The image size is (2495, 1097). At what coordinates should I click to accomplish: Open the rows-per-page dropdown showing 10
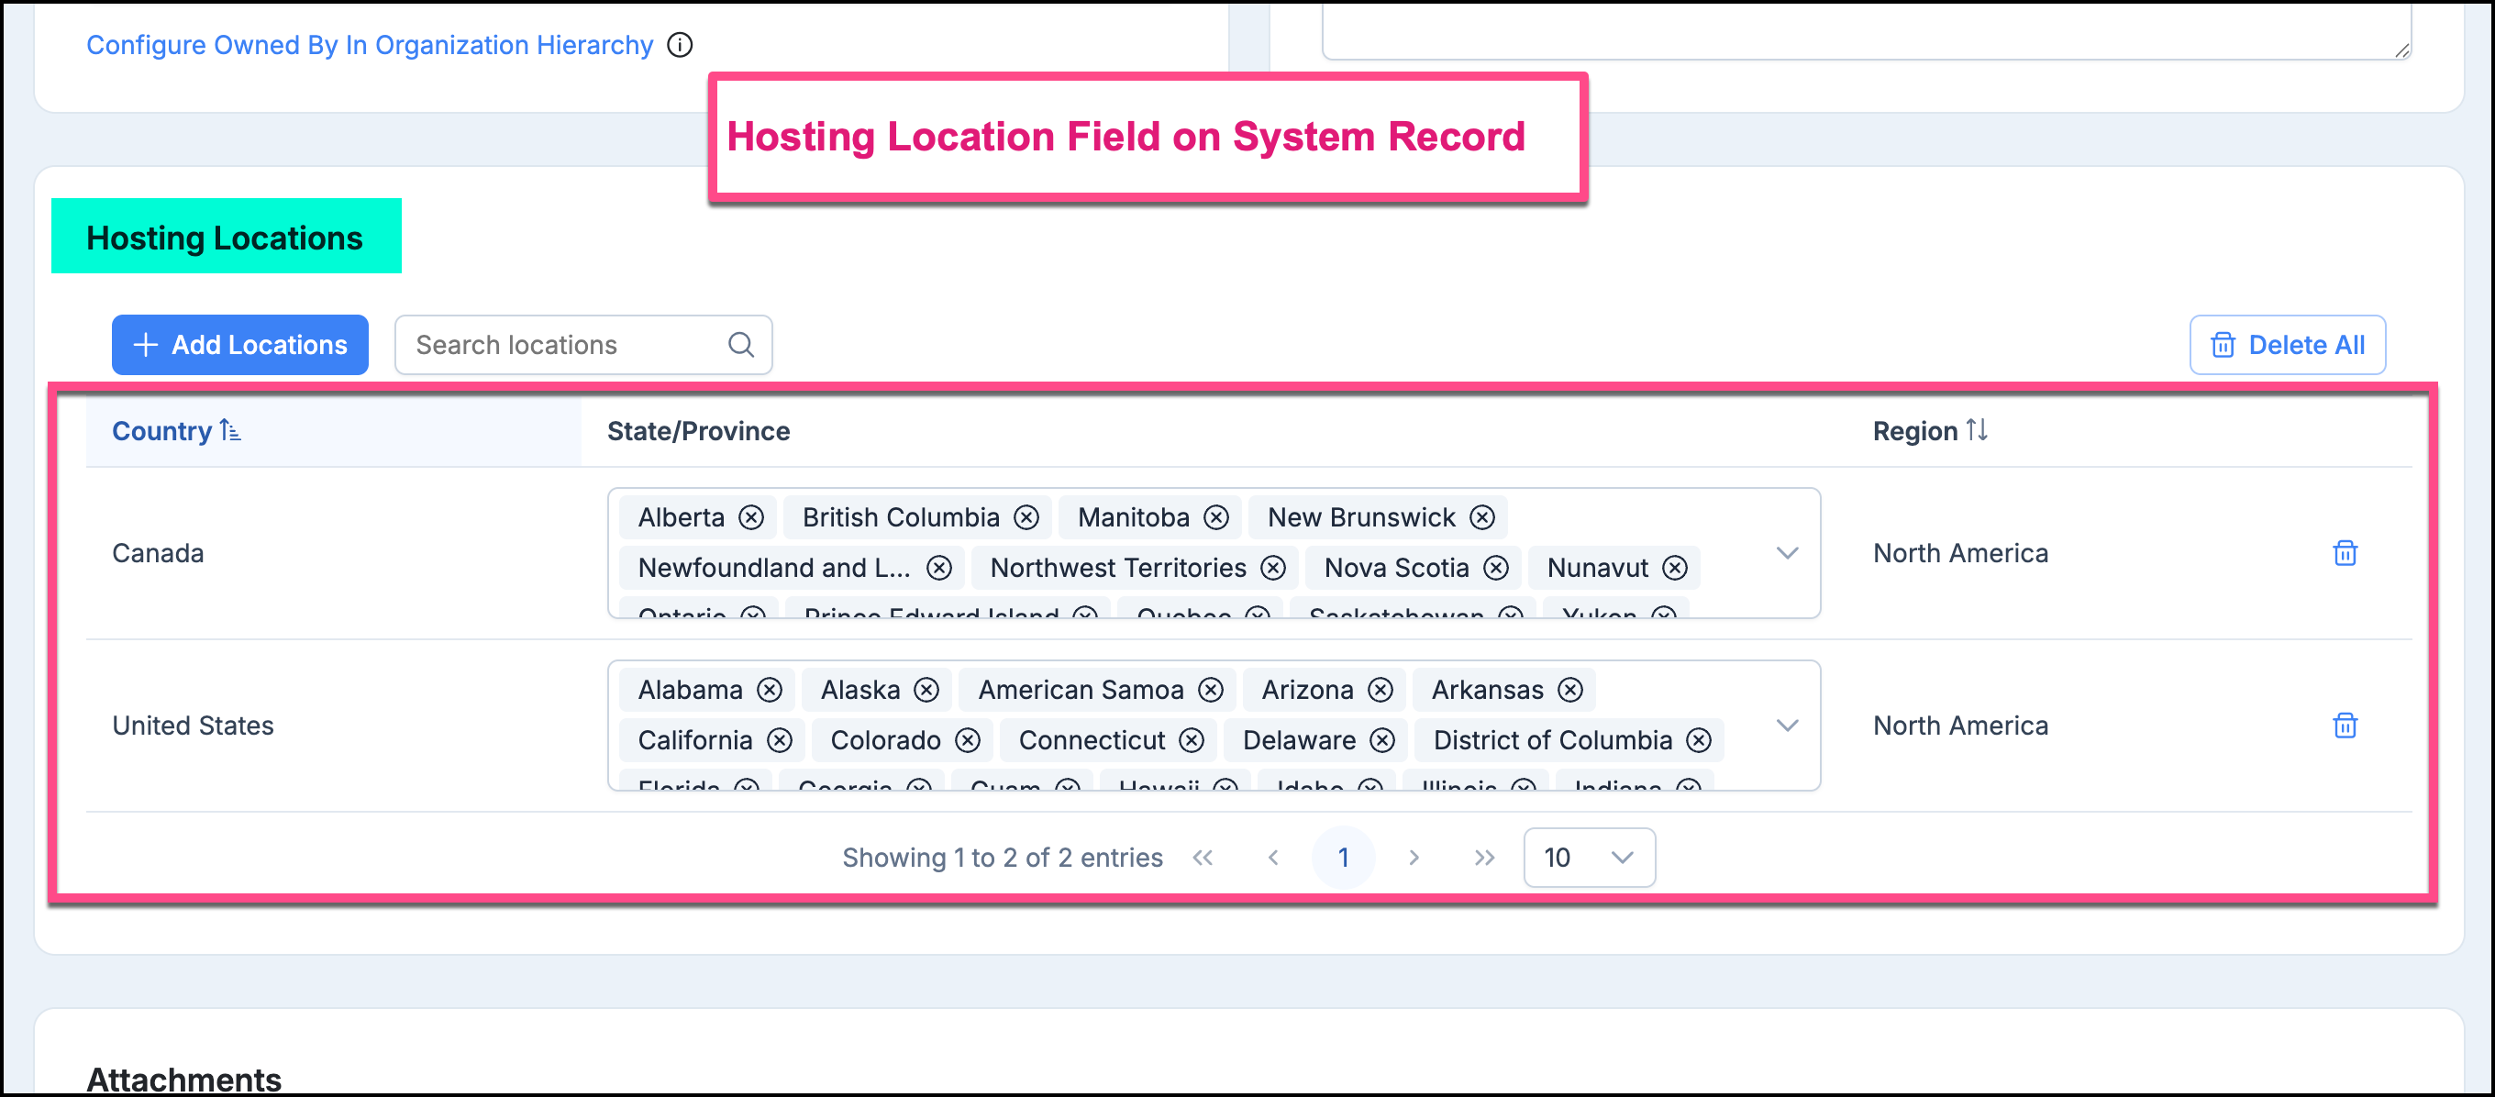[x=1589, y=857]
